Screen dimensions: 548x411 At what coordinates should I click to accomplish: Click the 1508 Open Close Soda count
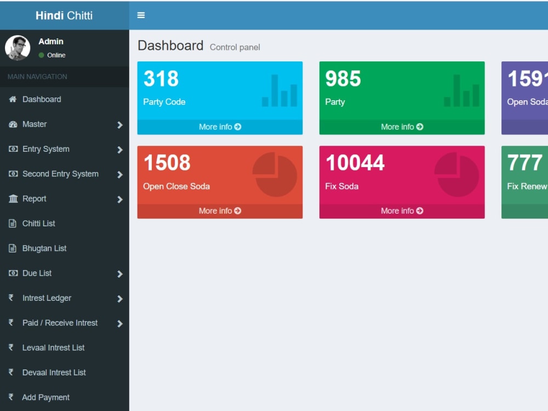tap(167, 163)
